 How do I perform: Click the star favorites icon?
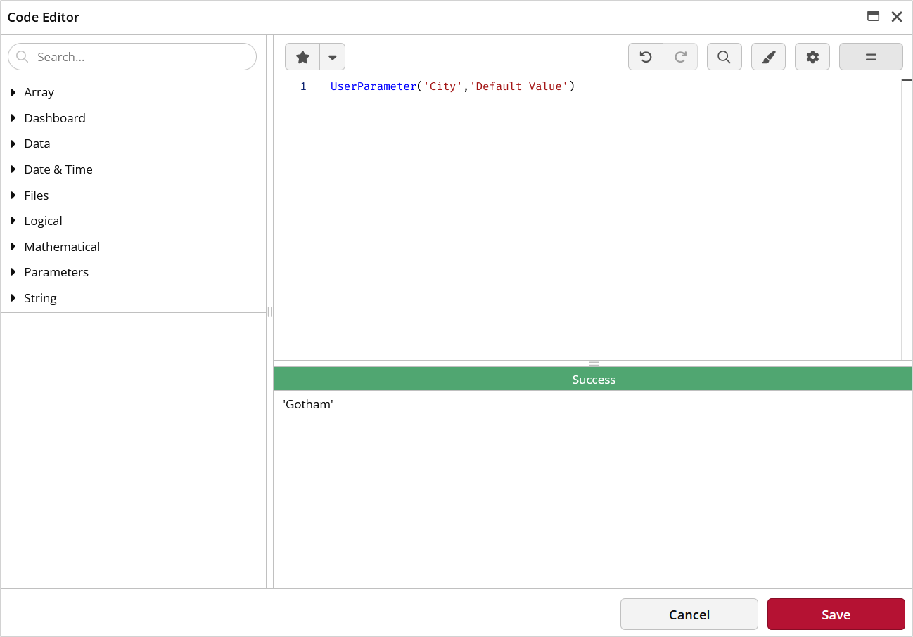[x=302, y=57]
